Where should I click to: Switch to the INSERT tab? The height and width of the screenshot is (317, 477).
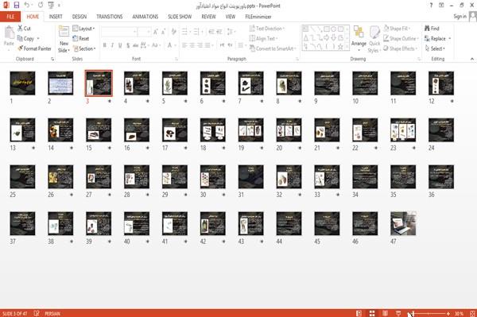(x=56, y=17)
